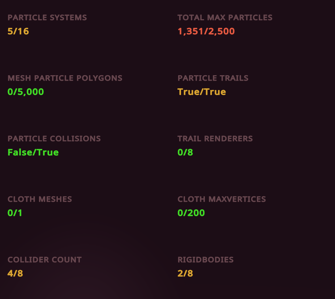Select the 2/8 rigidbodies value

pyautogui.click(x=185, y=273)
